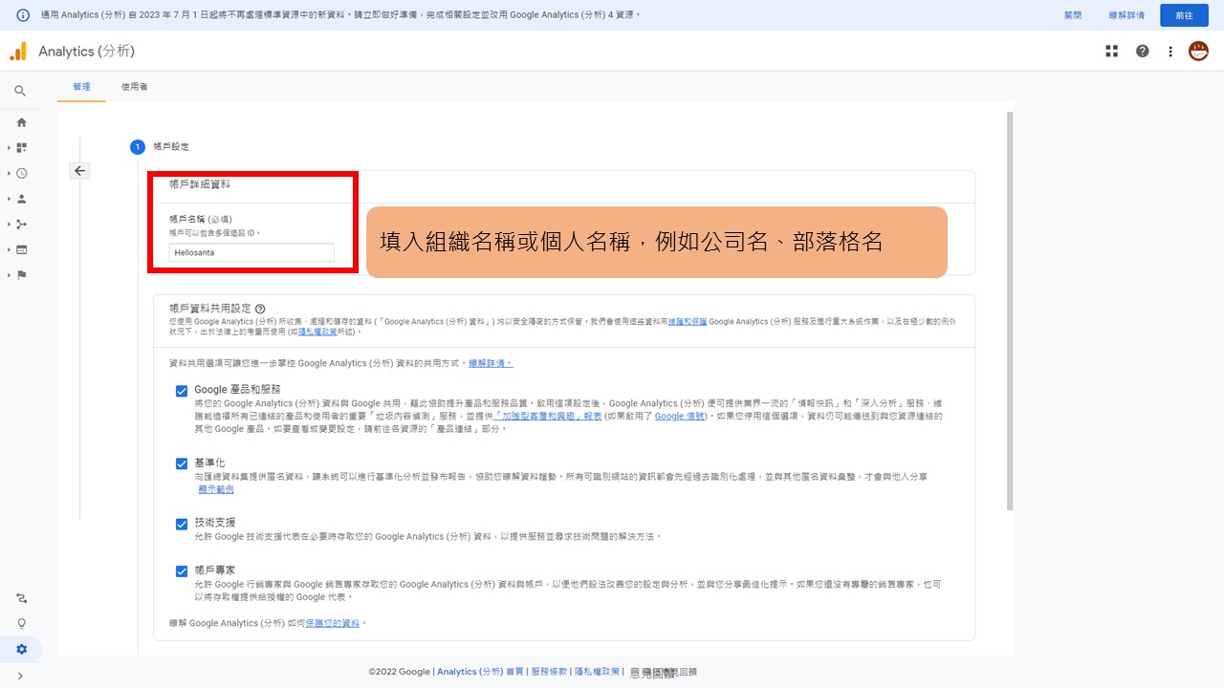Viewport: 1224px width, 688px height.
Task: Open the 保護您的資料 link
Action: point(333,623)
